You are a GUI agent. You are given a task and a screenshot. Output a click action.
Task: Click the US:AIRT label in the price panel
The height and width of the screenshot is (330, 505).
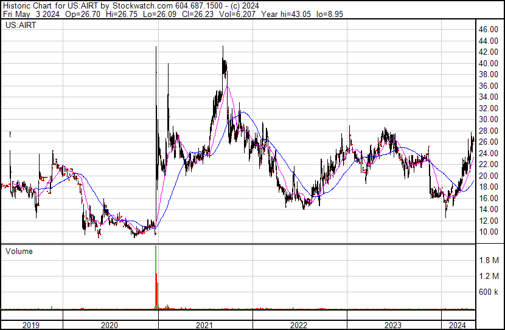click(20, 26)
